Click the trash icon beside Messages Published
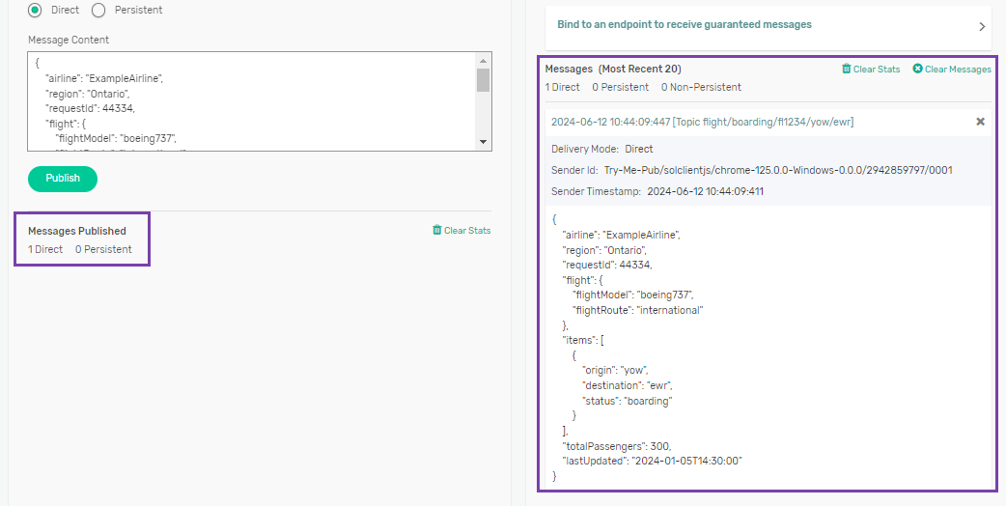The image size is (1006, 506). coord(437,231)
